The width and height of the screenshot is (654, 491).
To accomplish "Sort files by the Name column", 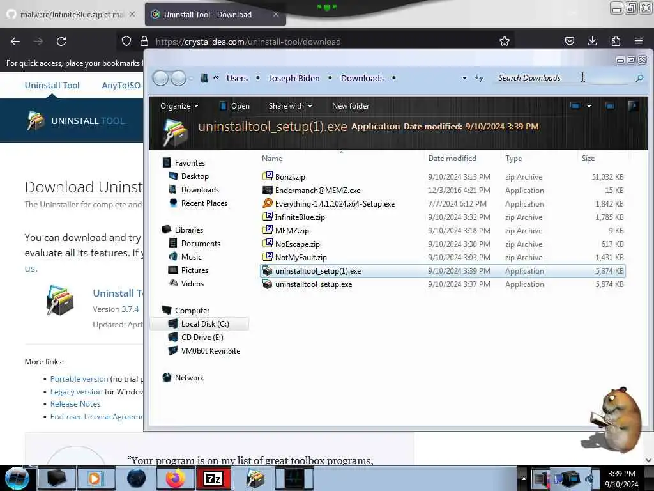I will tap(272, 159).
